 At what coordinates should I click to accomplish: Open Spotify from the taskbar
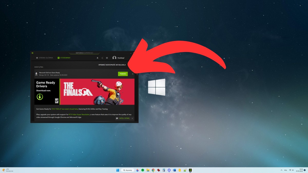pyautogui.click(x=143, y=170)
